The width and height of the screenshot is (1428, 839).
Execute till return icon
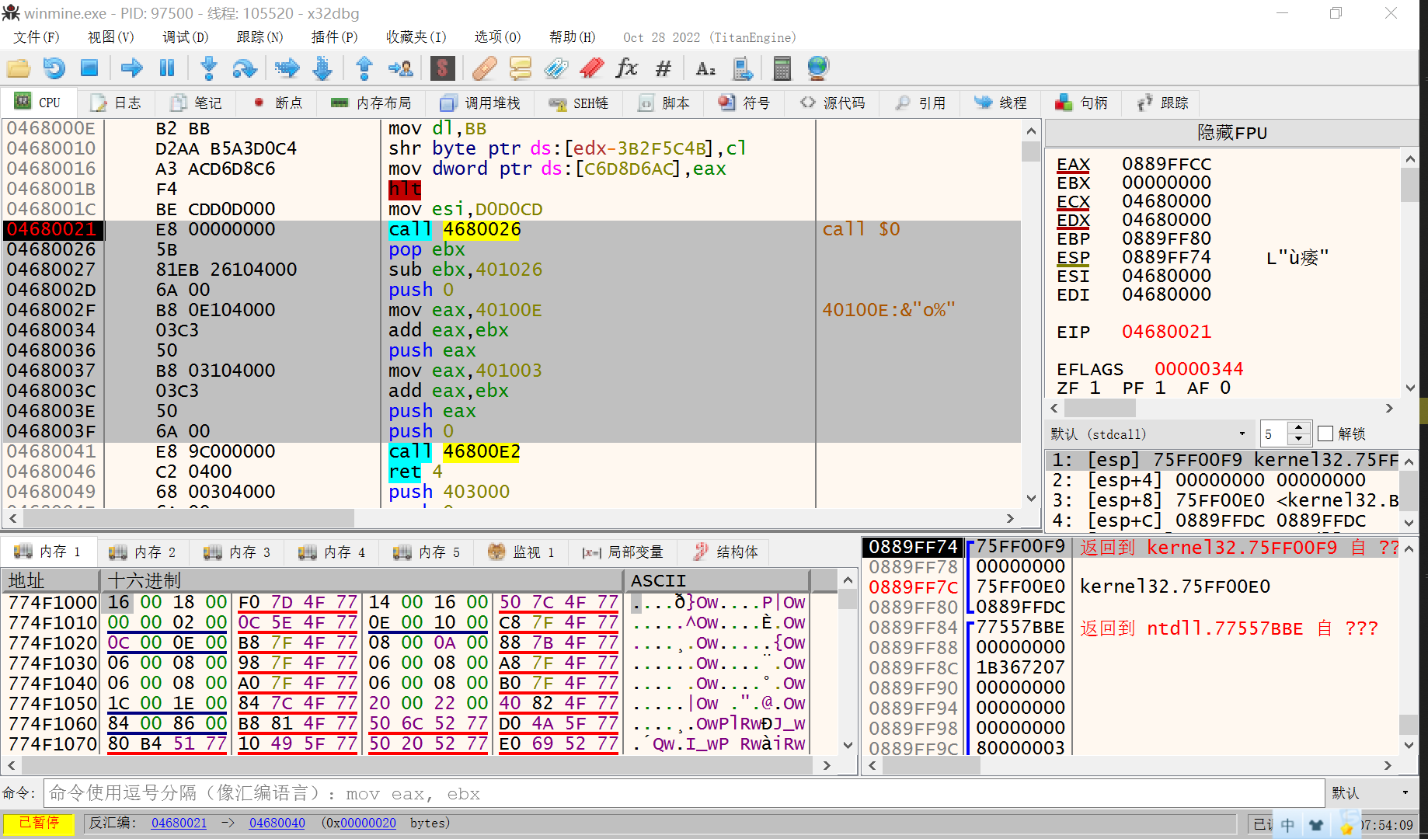pos(364,68)
